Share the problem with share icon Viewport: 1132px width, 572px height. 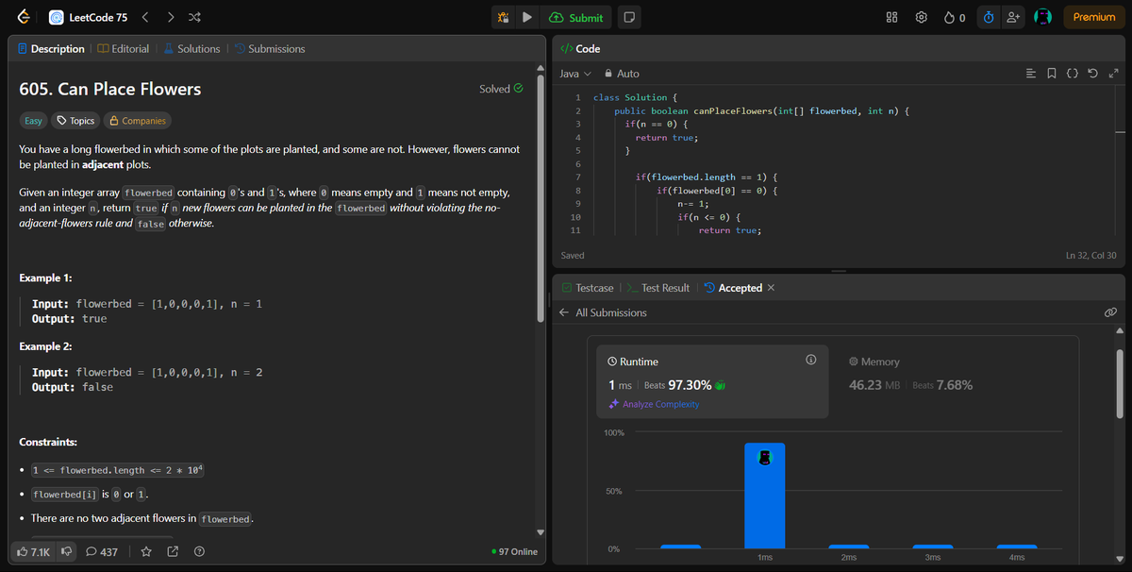pos(173,551)
